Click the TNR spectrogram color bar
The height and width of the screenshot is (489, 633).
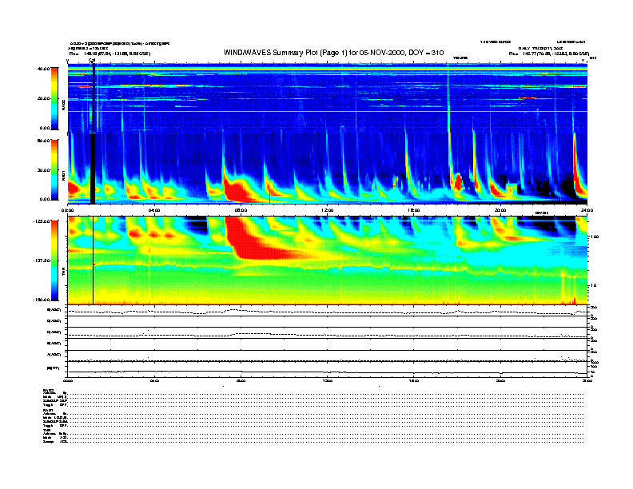(x=54, y=260)
